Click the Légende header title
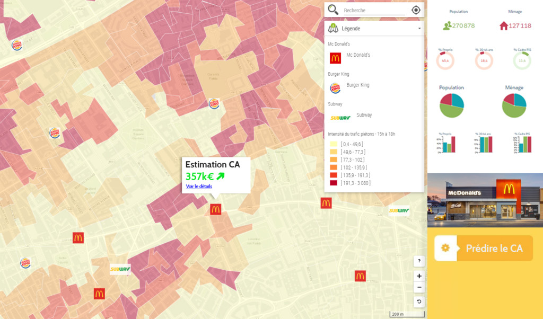The width and height of the screenshot is (543, 319). pyautogui.click(x=351, y=29)
